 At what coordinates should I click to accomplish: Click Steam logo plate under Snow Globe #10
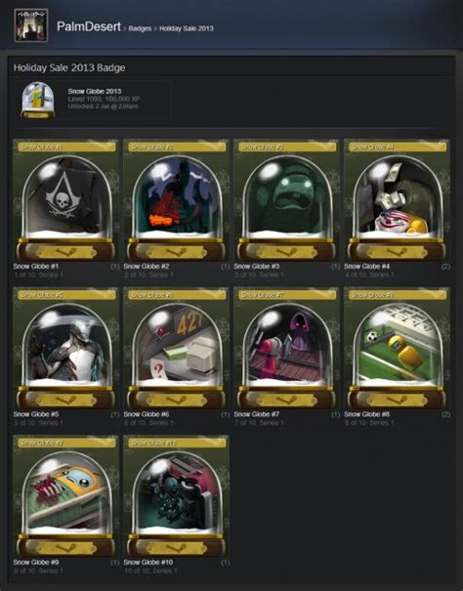pyautogui.click(x=176, y=548)
